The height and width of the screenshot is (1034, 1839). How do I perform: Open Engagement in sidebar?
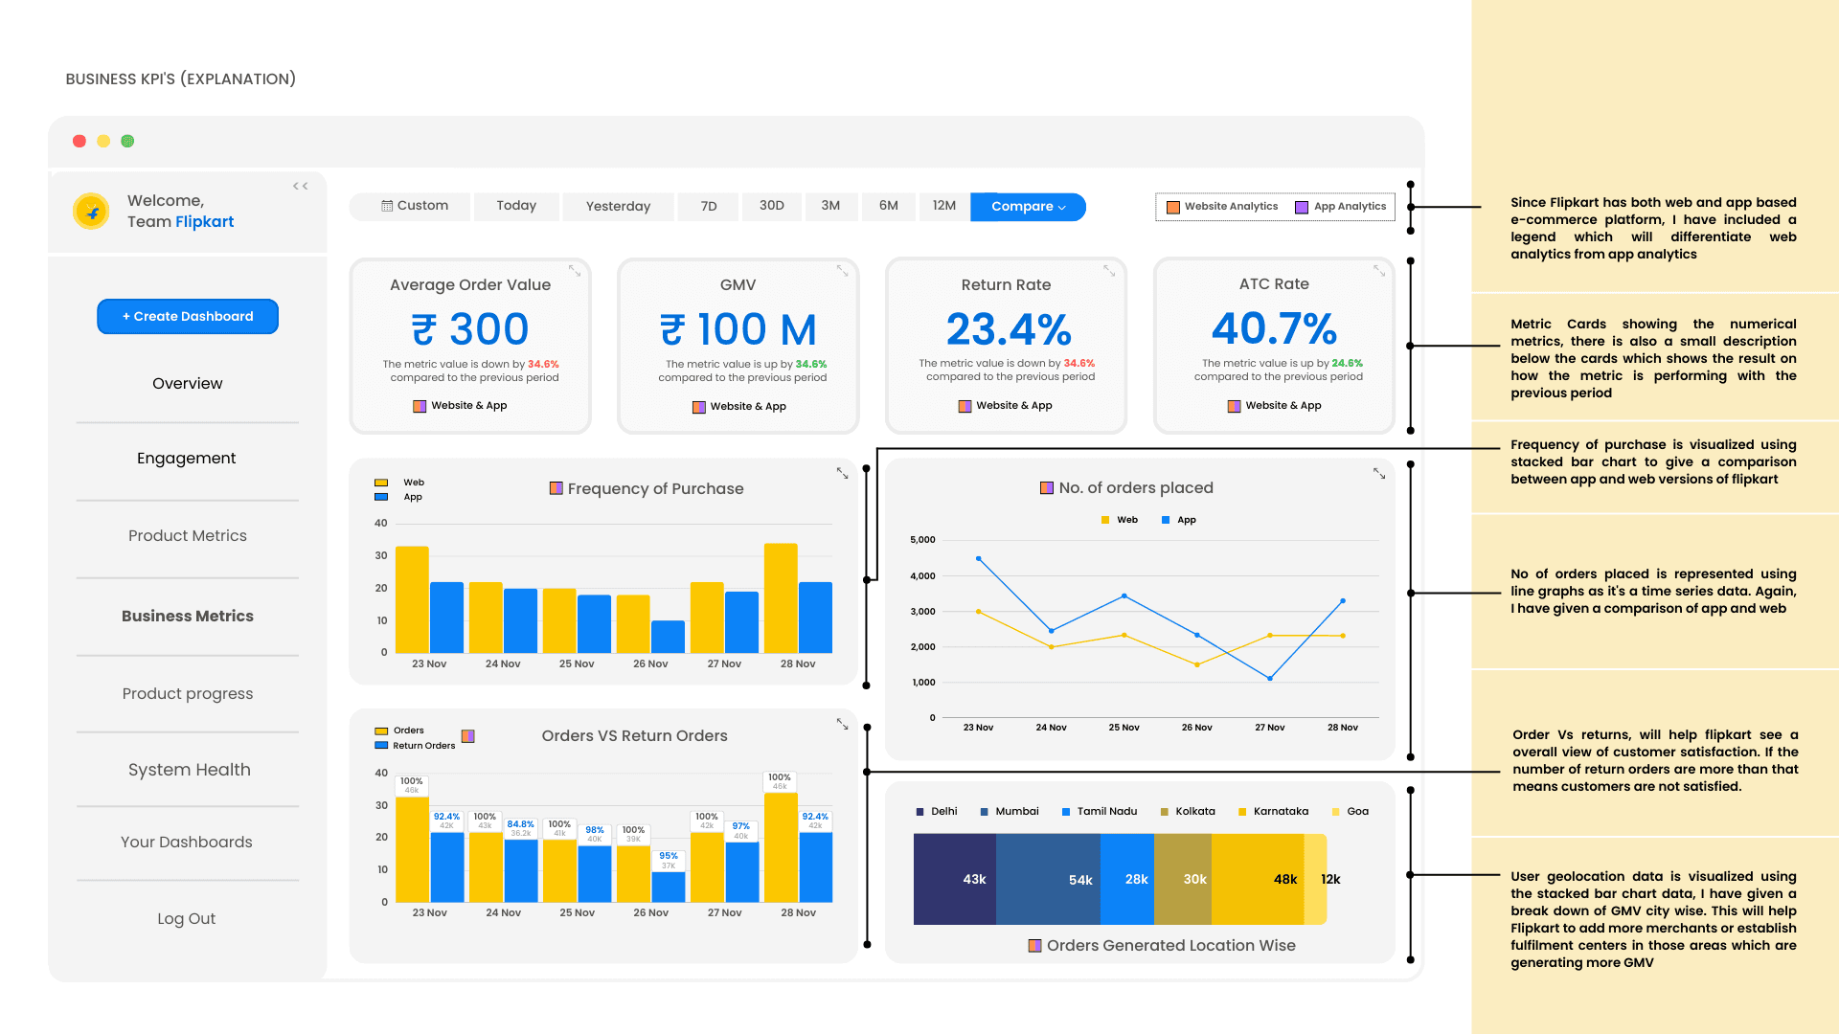click(187, 459)
